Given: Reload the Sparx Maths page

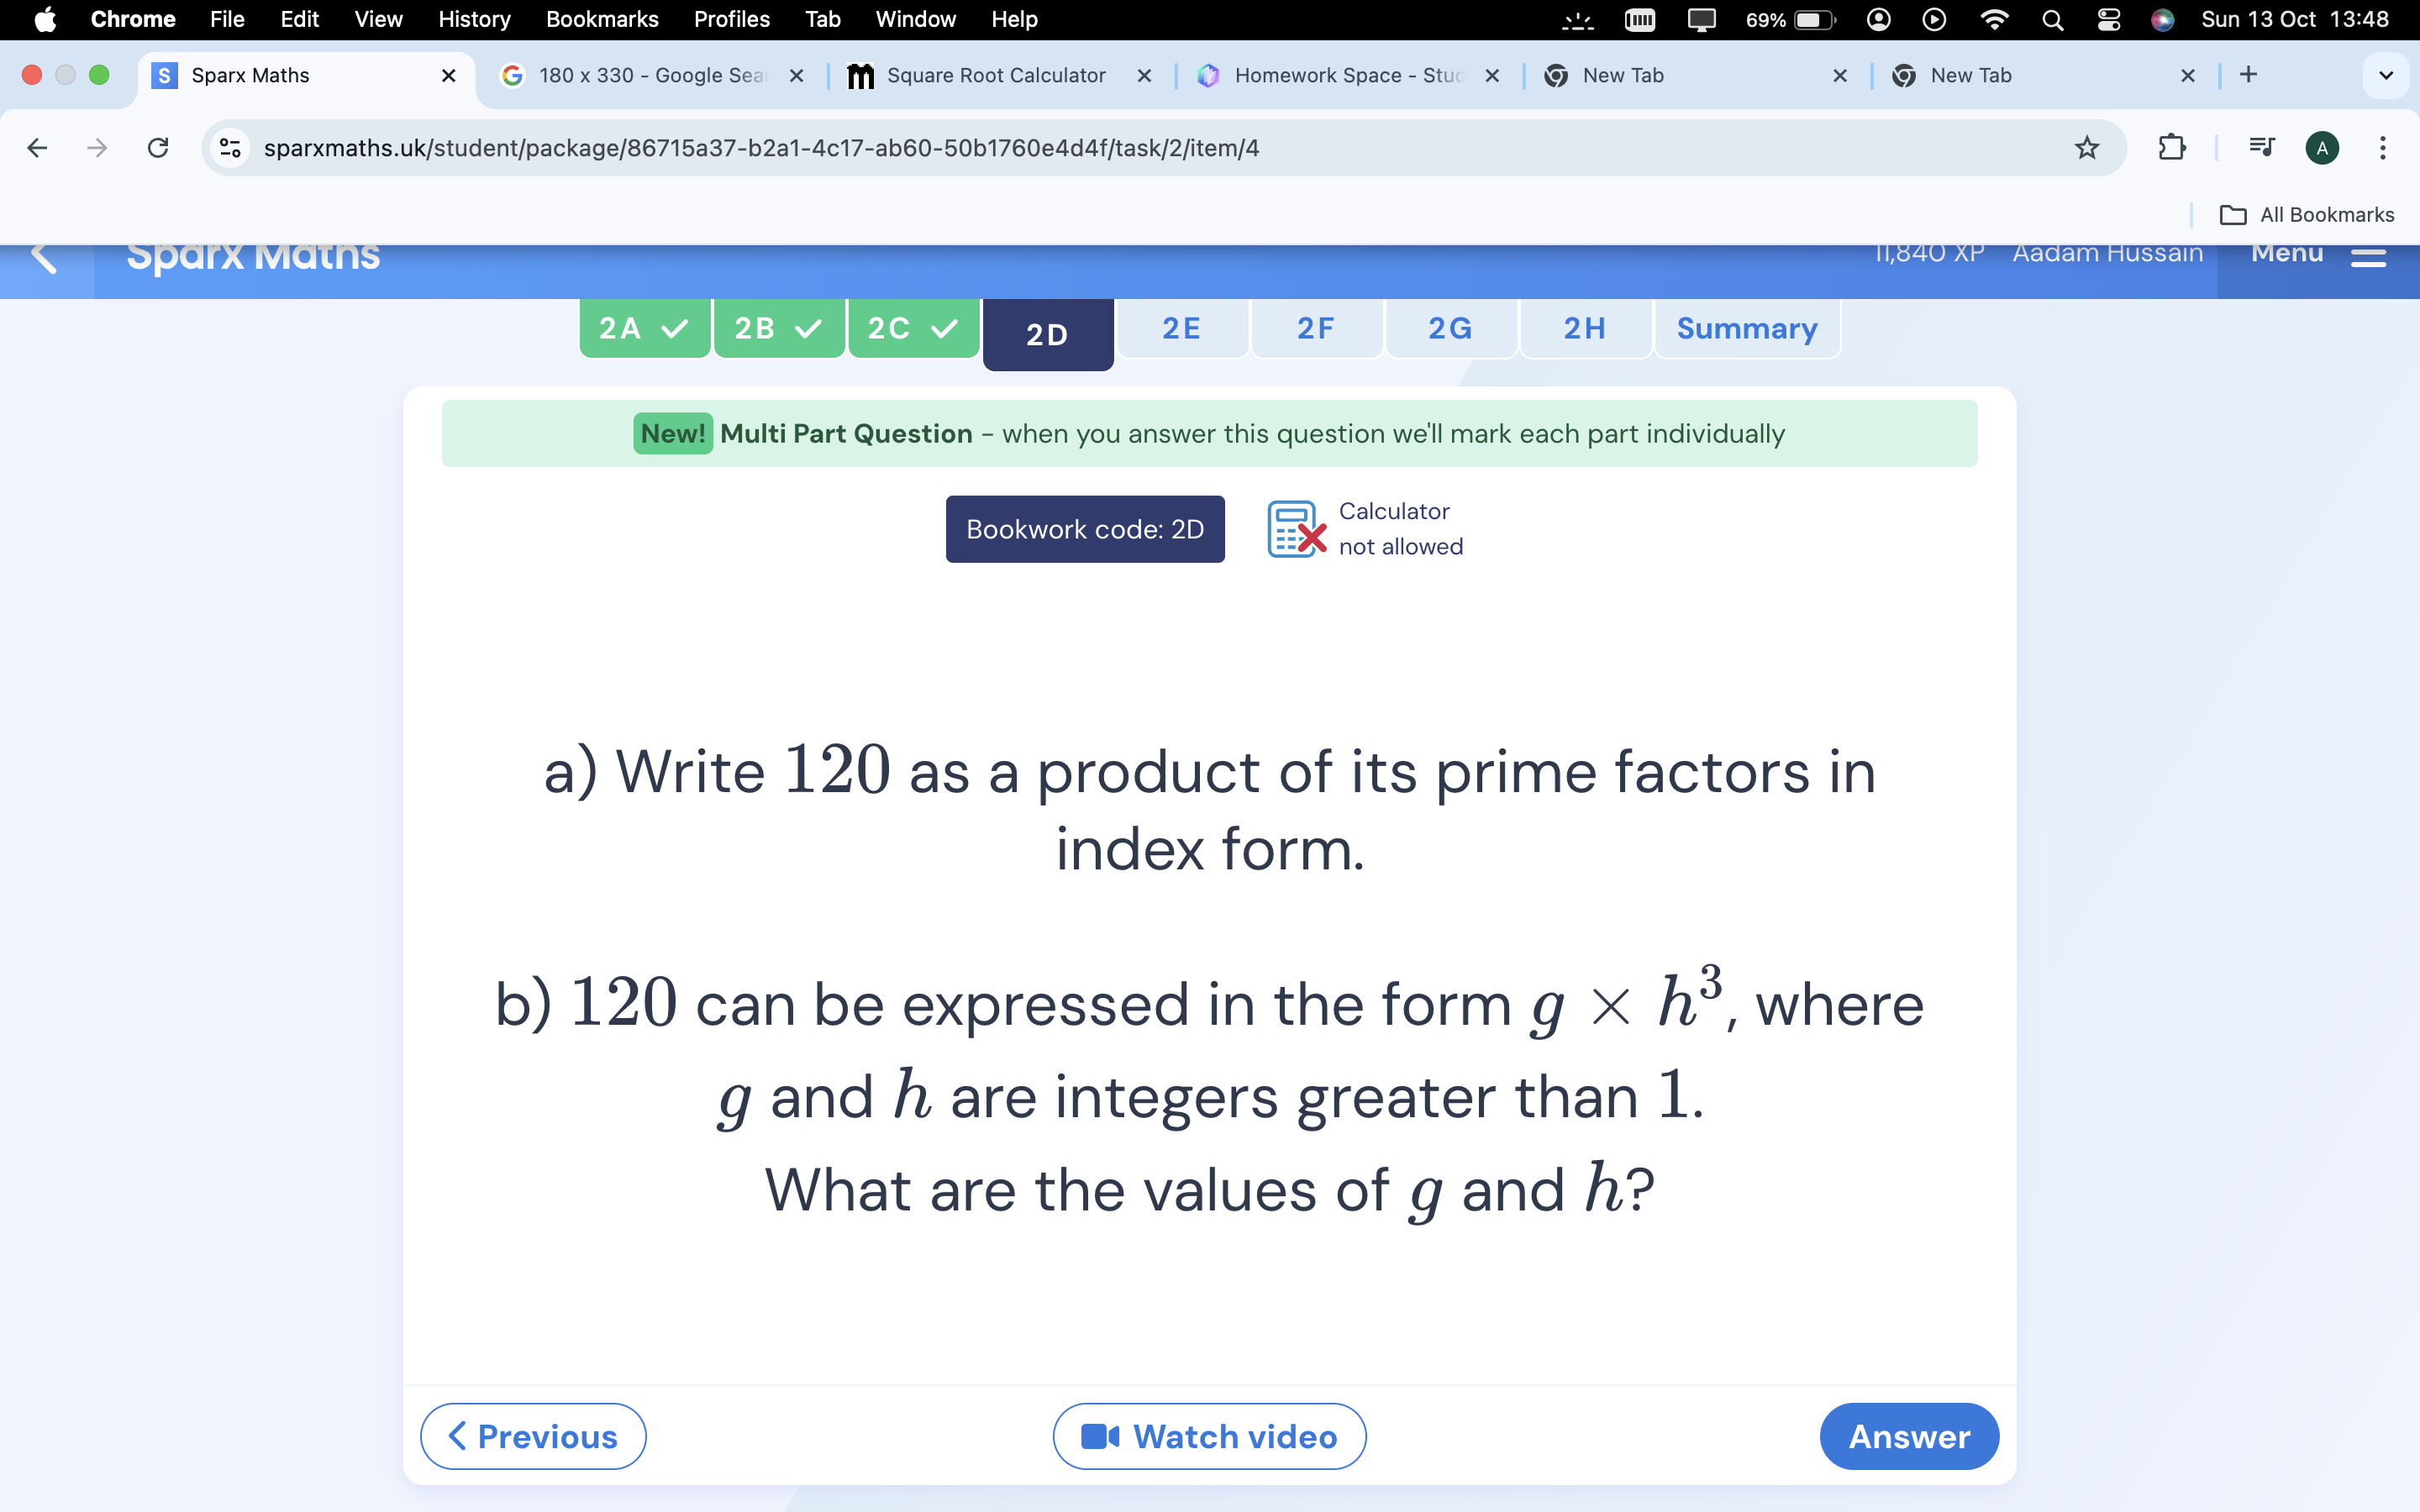Looking at the screenshot, I should coord(158,148).
